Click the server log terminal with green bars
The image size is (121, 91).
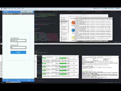60,67
